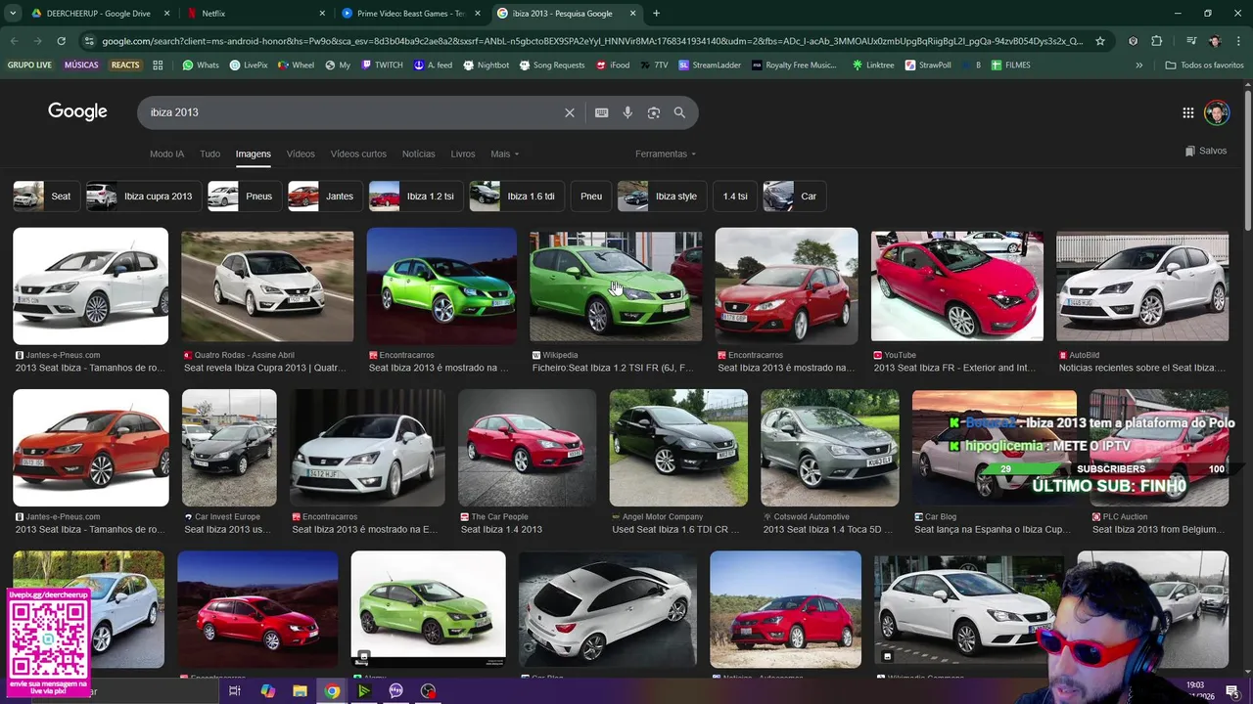Open OBS Studio from the taskbar
The width and height of the screenshot is (1253, 704).
(x=428, y=690)
